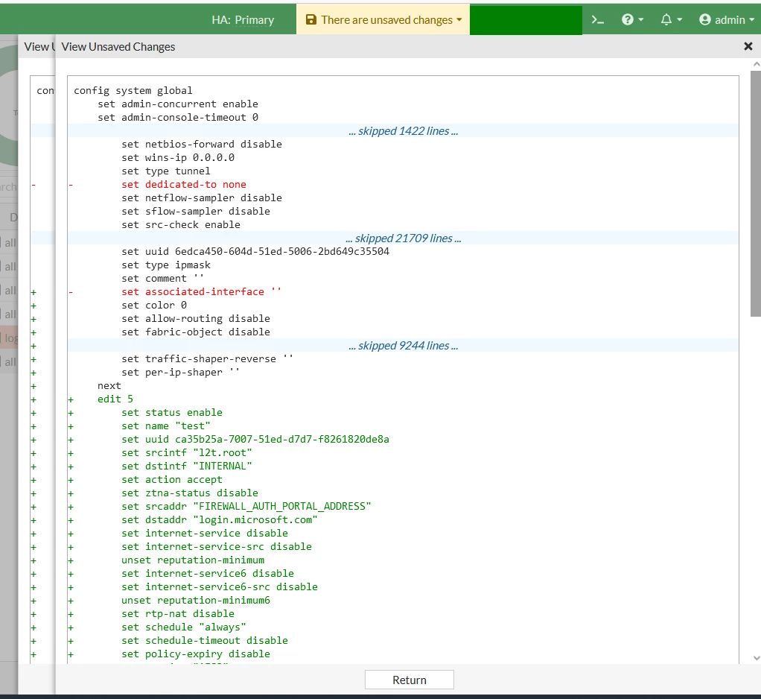Image resolution: width=761 pixels, height=699 pixels.
Task: Select the 'set action accept' line
Action: (172, 479)
